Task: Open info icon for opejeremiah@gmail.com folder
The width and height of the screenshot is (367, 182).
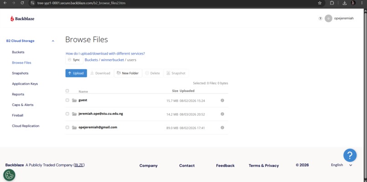Action: pos(222,127)
